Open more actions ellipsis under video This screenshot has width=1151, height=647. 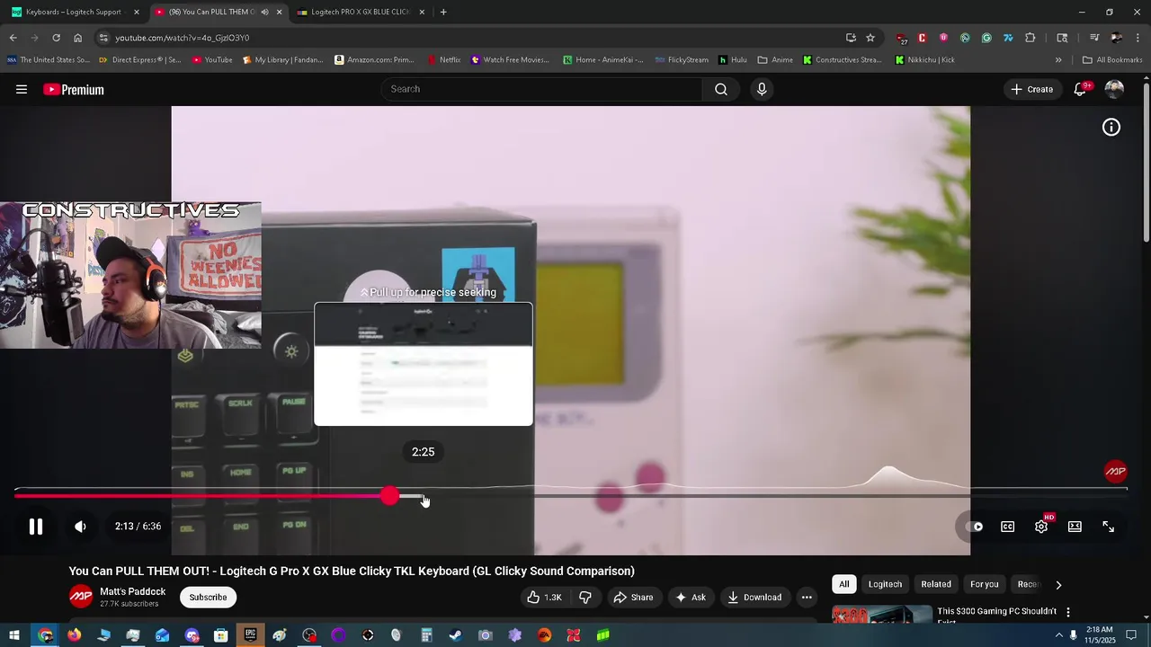[x=807, y=598]
